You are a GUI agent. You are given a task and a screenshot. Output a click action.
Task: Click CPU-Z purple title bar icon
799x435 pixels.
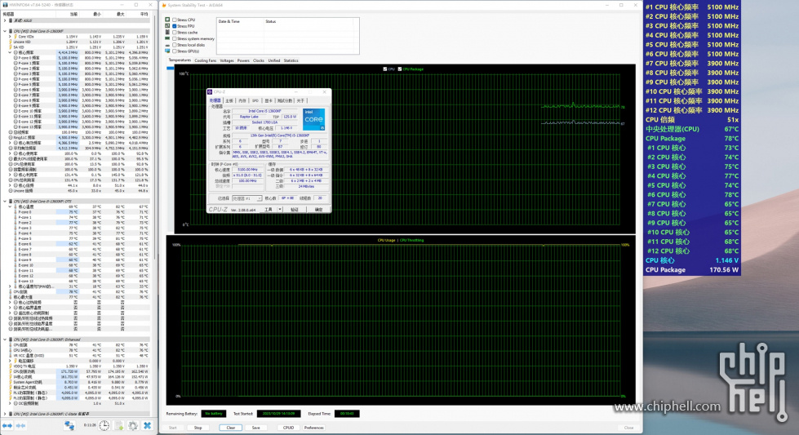pos(210,91)
